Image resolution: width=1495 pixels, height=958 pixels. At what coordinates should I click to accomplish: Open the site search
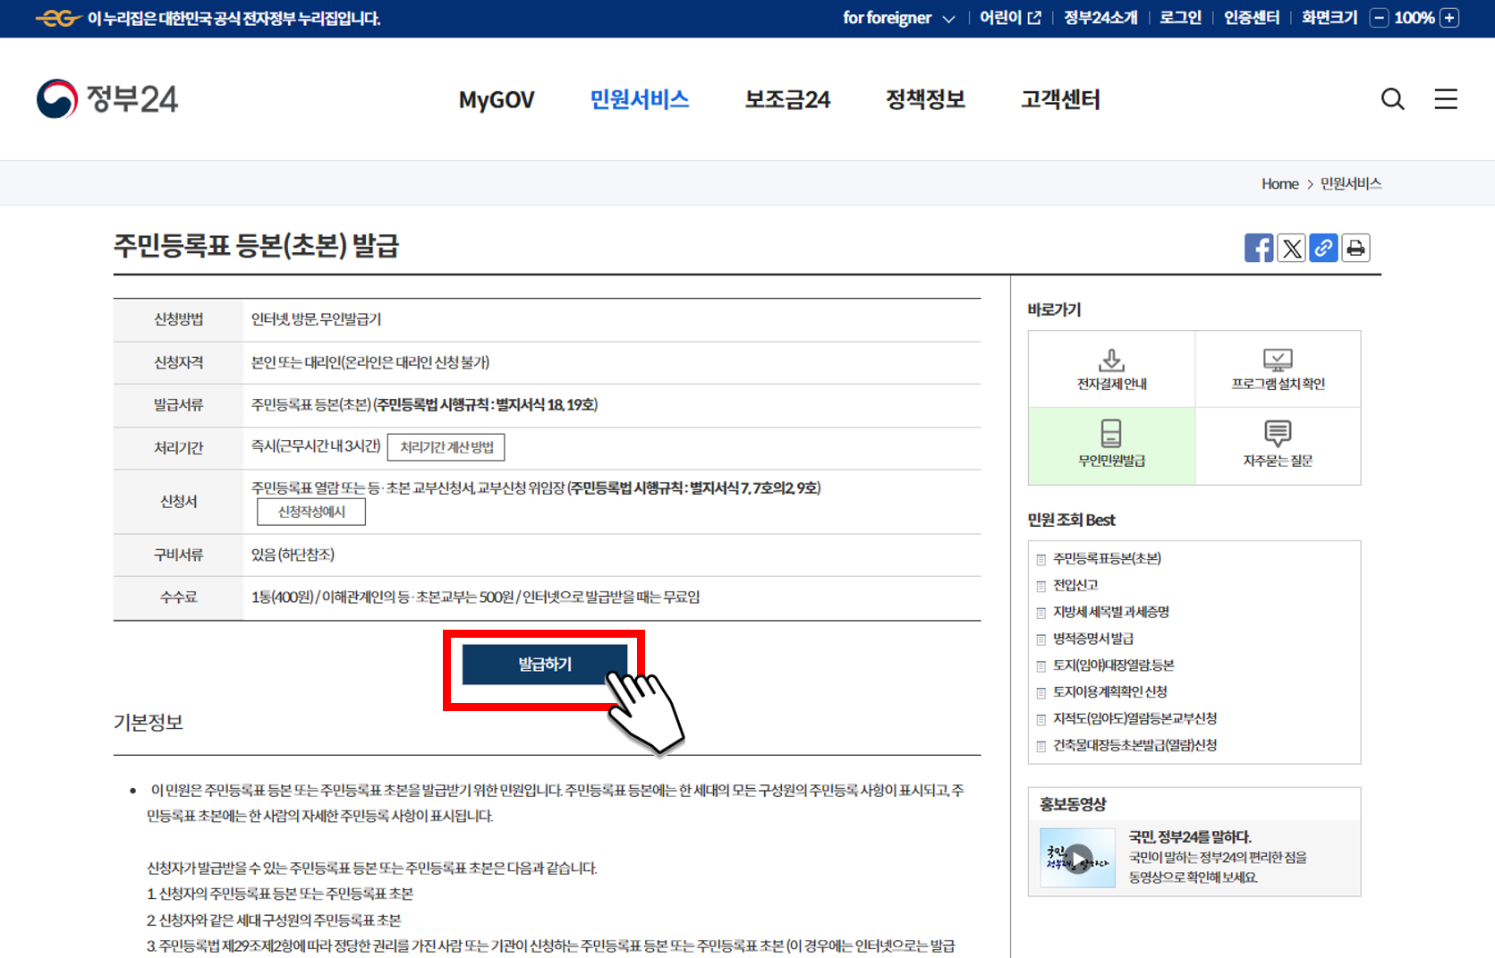(1392, 98)
